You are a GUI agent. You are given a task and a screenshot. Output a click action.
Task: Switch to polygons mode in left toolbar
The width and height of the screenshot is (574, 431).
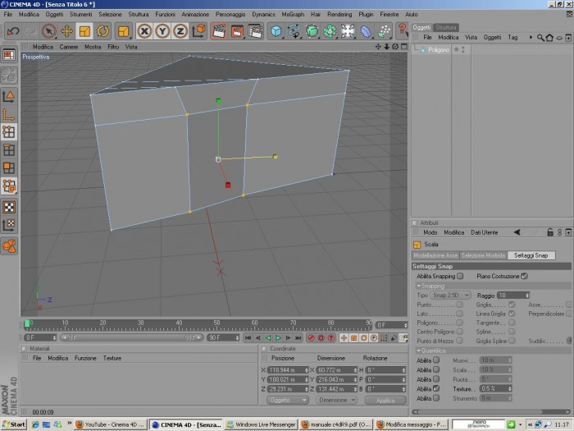tap(9, 167)
